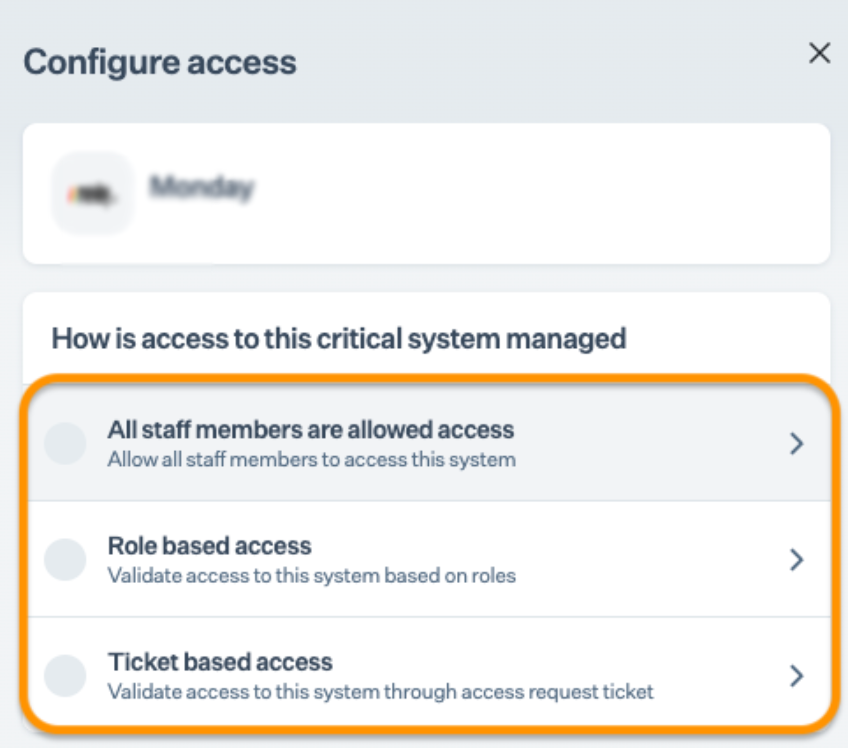Select the Role based access radio button
This screenshot has width=848, height=748.
65,559
